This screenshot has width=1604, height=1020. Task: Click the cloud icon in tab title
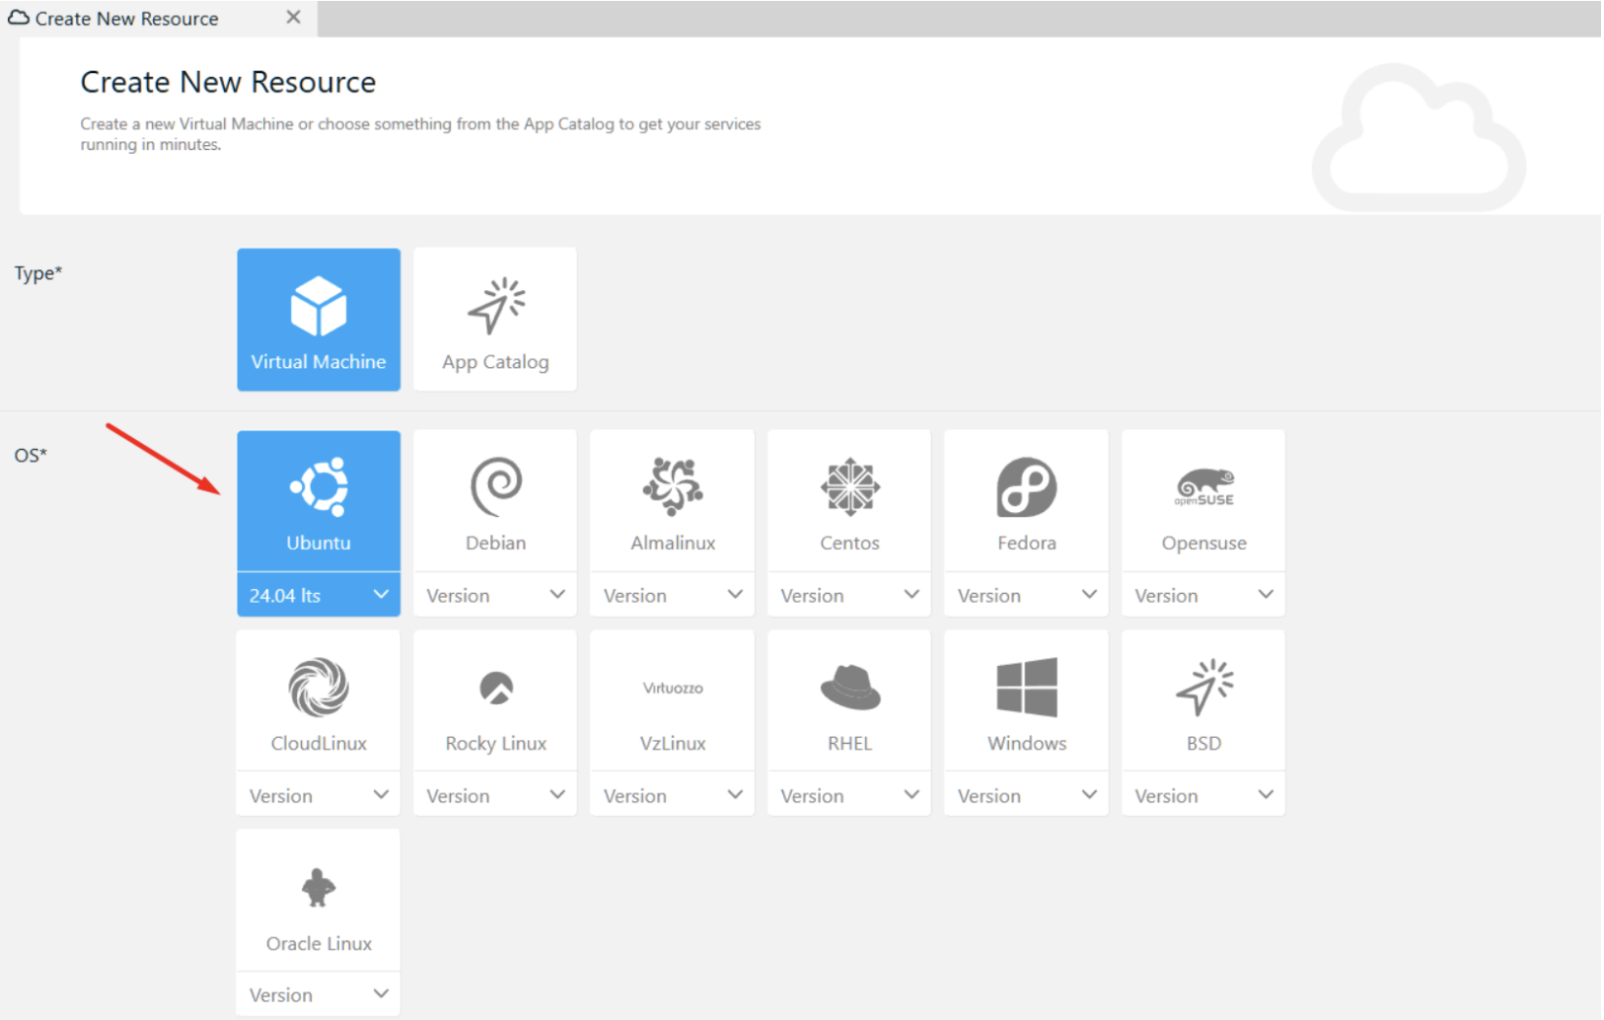pos(19,18)
